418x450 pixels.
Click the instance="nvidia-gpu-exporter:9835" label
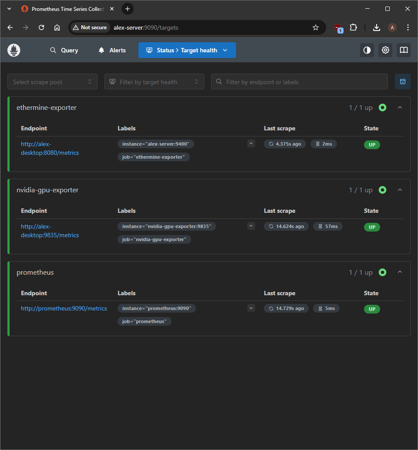(167, 226)
